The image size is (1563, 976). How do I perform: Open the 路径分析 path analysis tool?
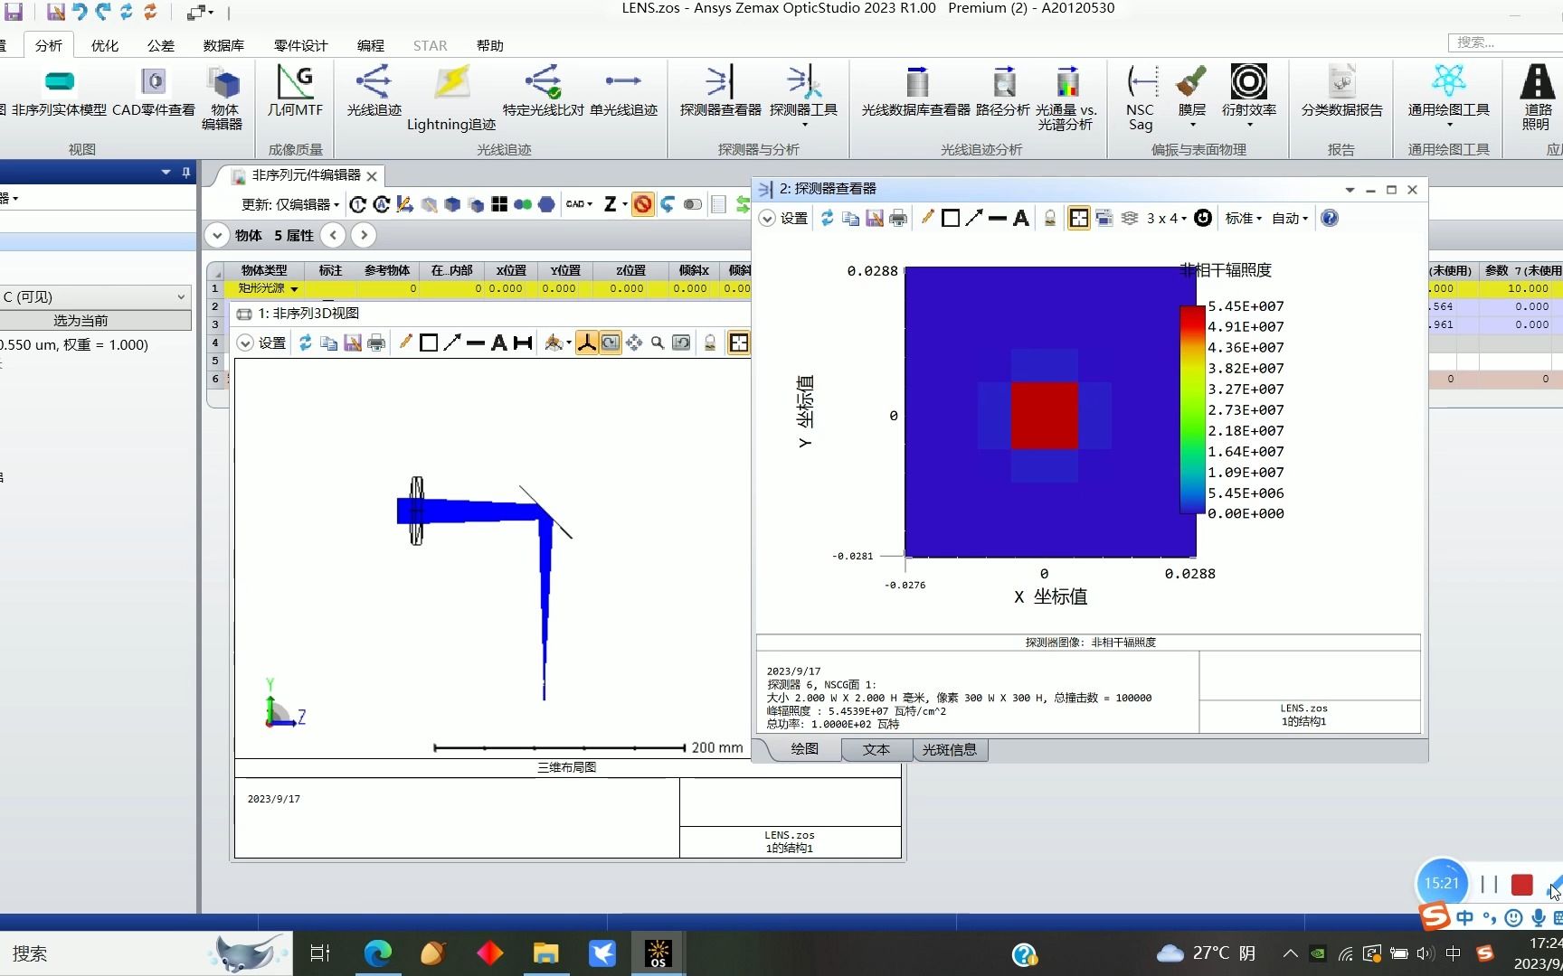point(1003,91)
